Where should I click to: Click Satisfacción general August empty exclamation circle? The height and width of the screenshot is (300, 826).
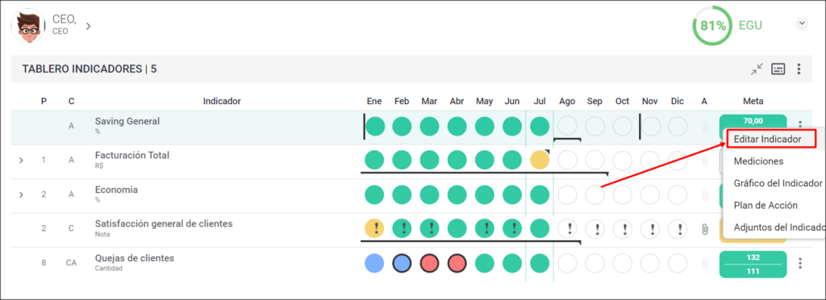(567, 229)
